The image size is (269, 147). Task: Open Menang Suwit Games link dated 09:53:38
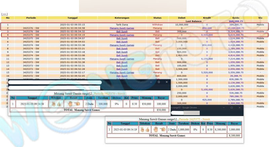coord(122,45)
